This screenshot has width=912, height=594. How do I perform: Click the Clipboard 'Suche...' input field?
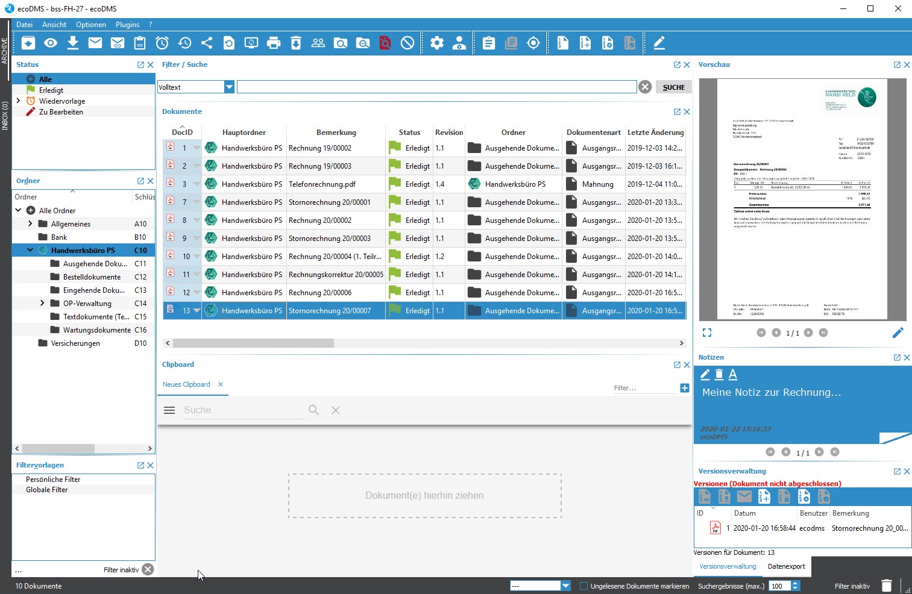coord(243,410)
